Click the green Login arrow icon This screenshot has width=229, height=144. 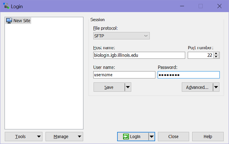coord(126,137)
